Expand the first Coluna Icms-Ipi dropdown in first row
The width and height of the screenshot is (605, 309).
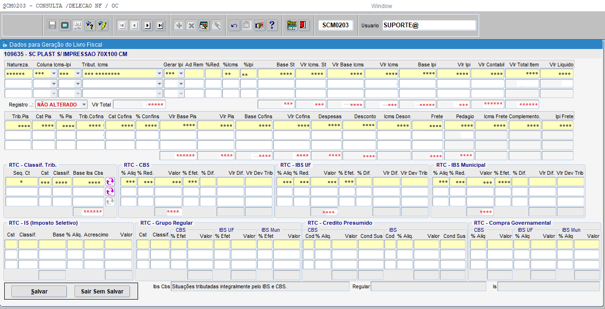pos(54,73)
